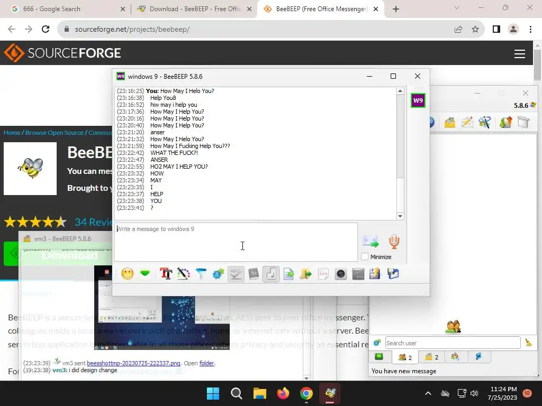Image resolution: width=542 pixels, height=406 pixels.
Task: Switch to 'Download - BeeBEEP' browser tab
Action: coord(194,9)
